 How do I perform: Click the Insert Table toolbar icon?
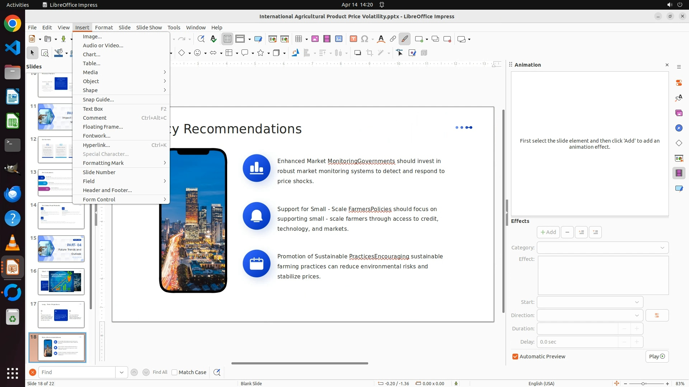(x=299, y=39)
